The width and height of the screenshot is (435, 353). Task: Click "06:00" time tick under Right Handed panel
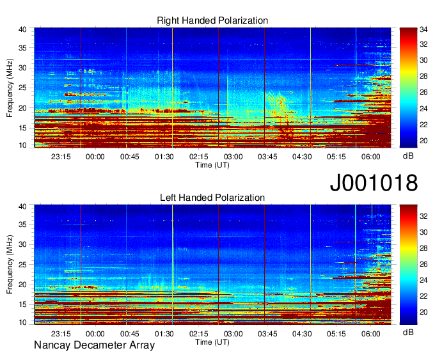(x=371, y=157)
